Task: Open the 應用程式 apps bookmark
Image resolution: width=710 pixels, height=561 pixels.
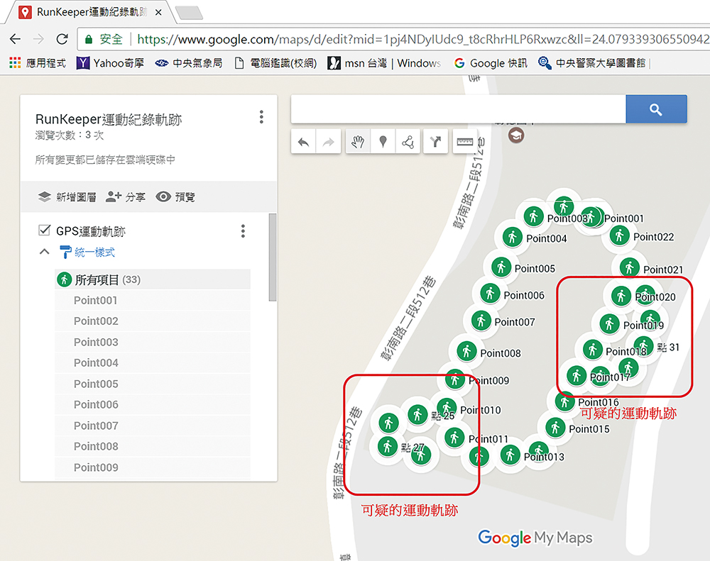Action: (x=38, y=63)
